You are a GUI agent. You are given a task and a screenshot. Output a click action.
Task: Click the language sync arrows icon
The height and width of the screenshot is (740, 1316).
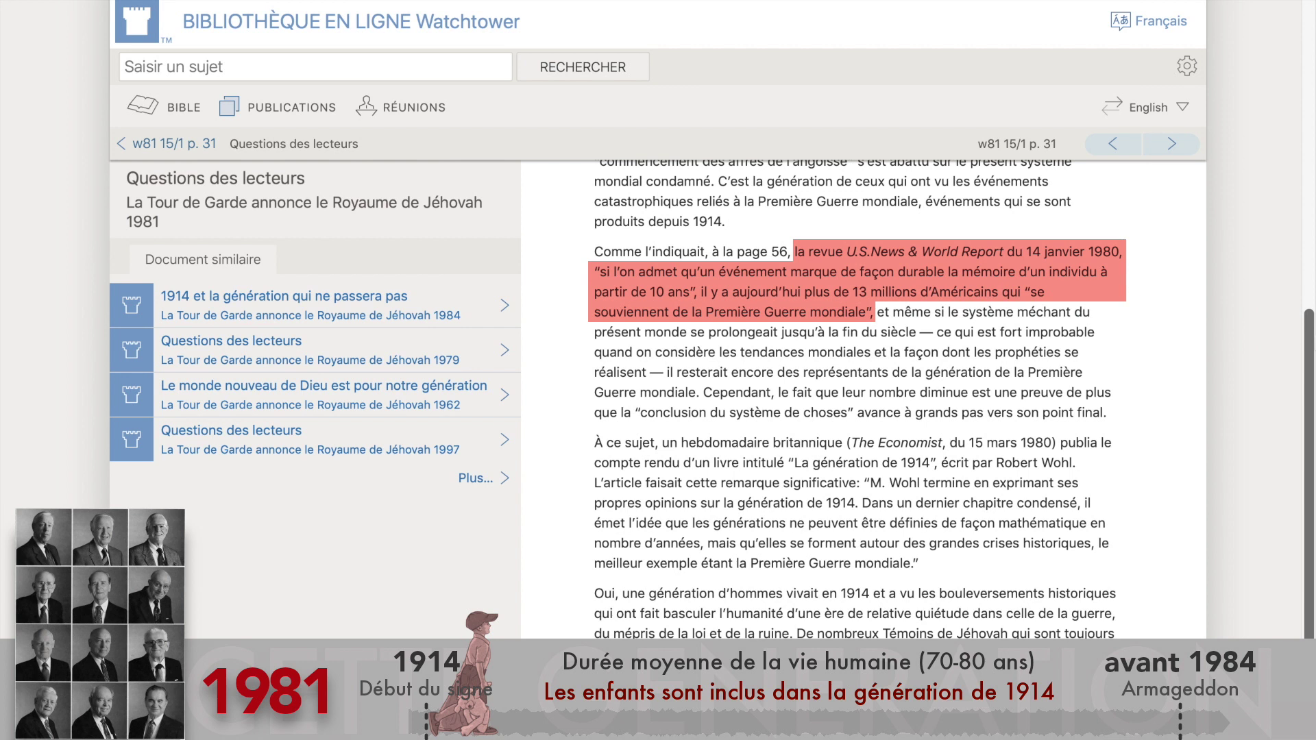click(1112, 106)
